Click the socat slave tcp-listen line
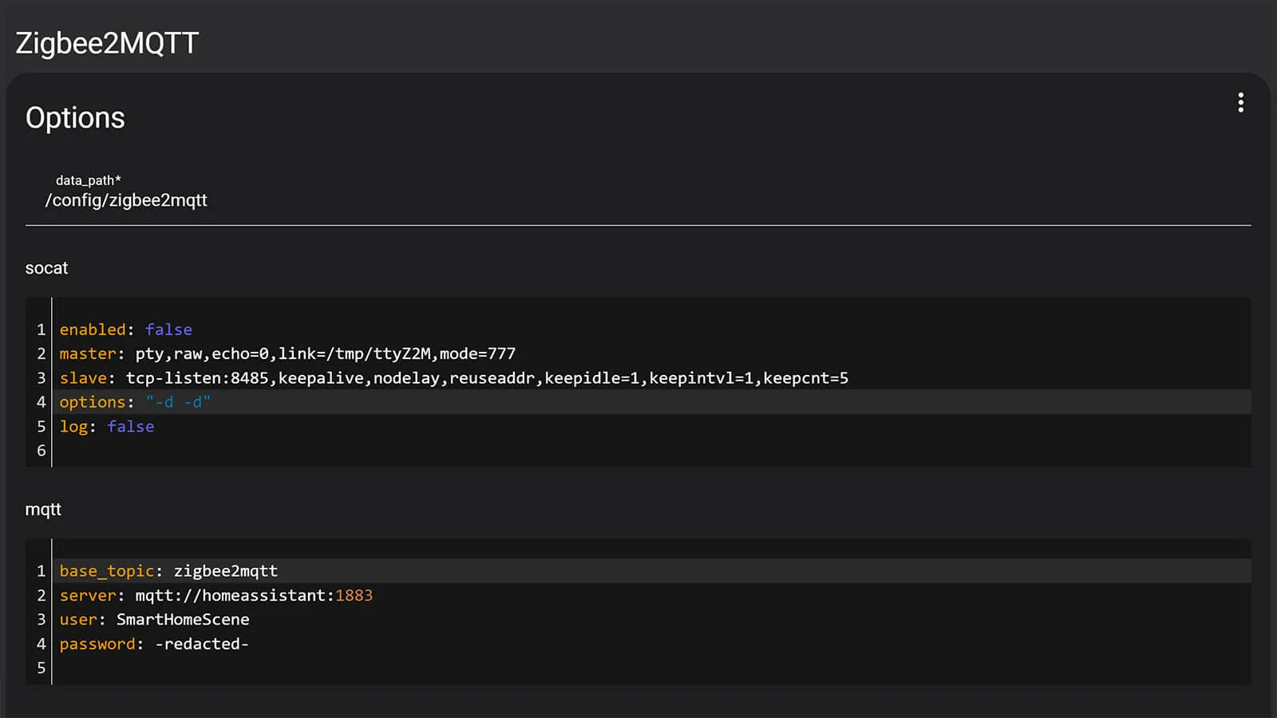The height and width of the screenshot is (718, 1277). coord(453,378)
